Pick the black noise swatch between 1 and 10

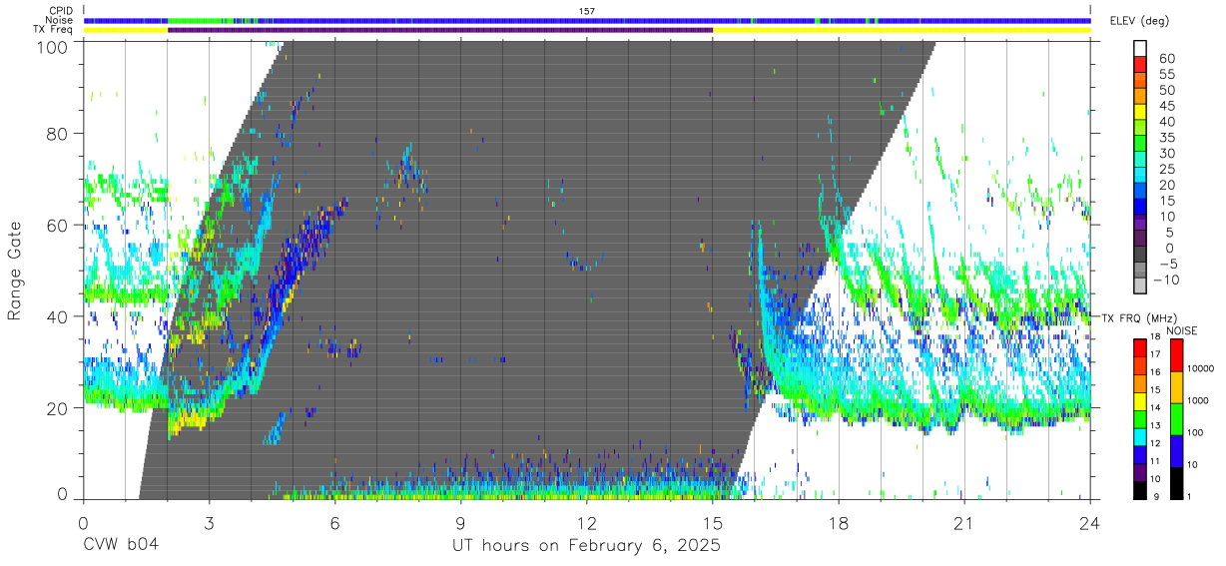(x=1175, y=482)
